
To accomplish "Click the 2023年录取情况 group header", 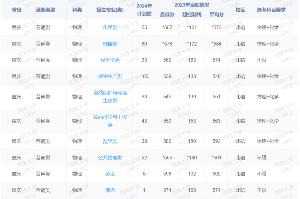I will [x=192, y=5].
